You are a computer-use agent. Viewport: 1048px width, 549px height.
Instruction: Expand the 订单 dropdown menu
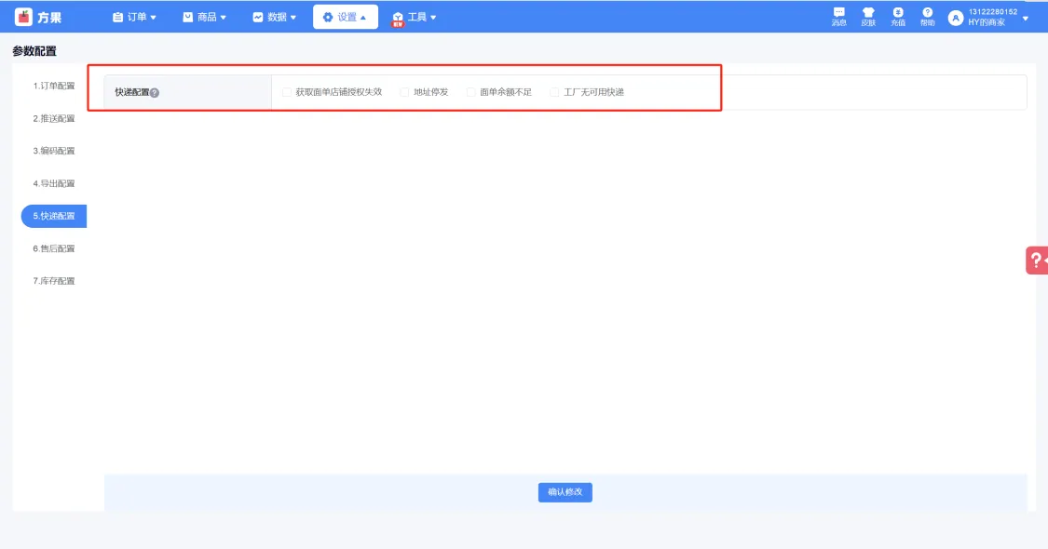tap(134, 17)
